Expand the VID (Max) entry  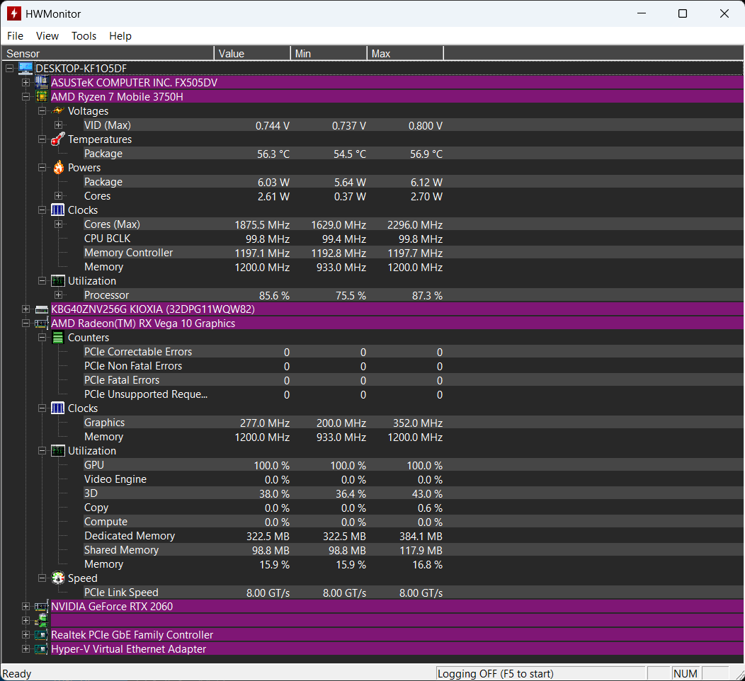click(x=58, y=125)
